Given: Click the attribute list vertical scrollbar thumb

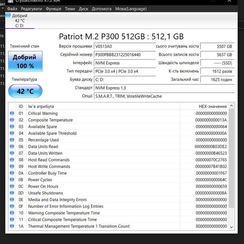Looking at the screenshot, I should pos(231,158).
